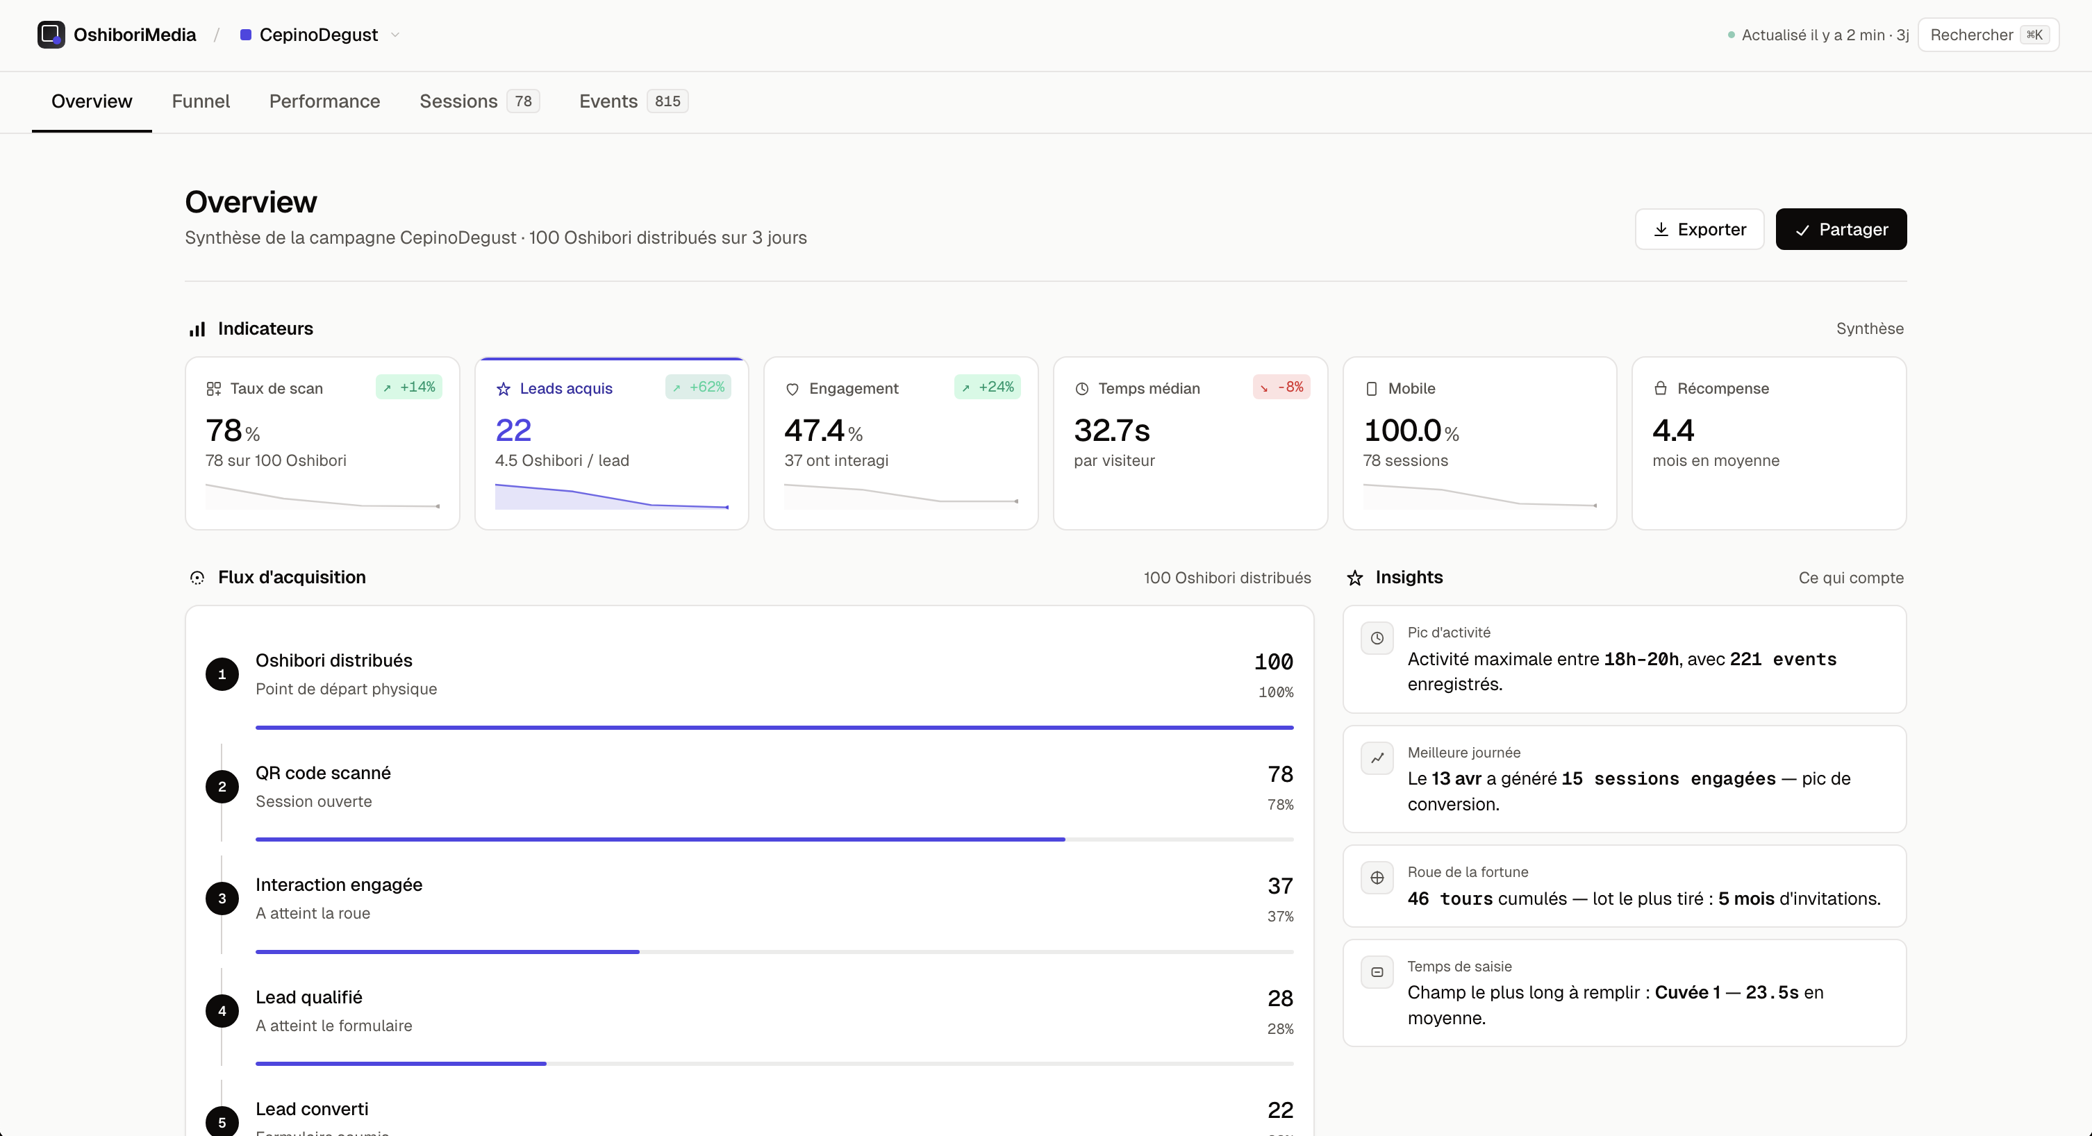Click the 47.4% Engagement value
2092x1136 pixels.
[x=824, y=431]
